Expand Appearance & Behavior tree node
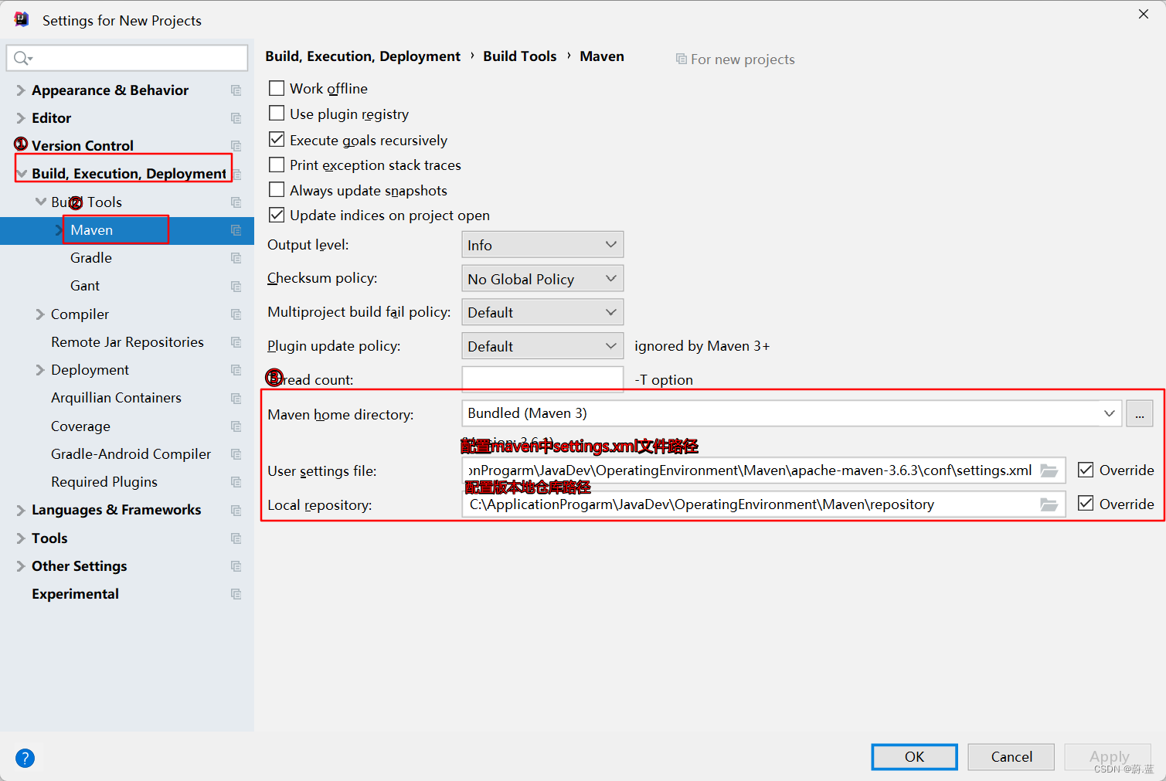1166x781 pixels. coord(21,90)
